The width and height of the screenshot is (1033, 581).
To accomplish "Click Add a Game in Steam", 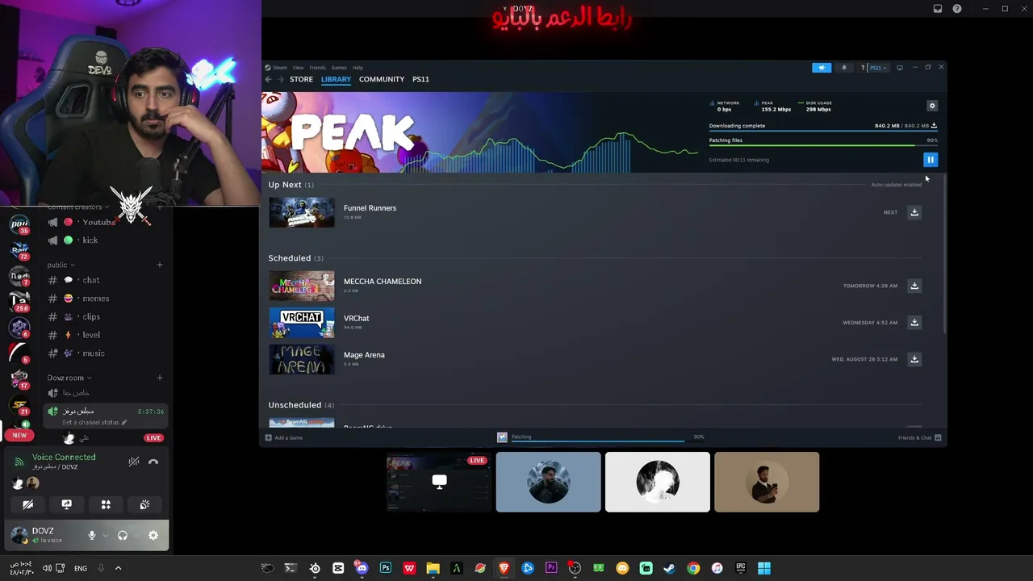I will coord(284,437).
